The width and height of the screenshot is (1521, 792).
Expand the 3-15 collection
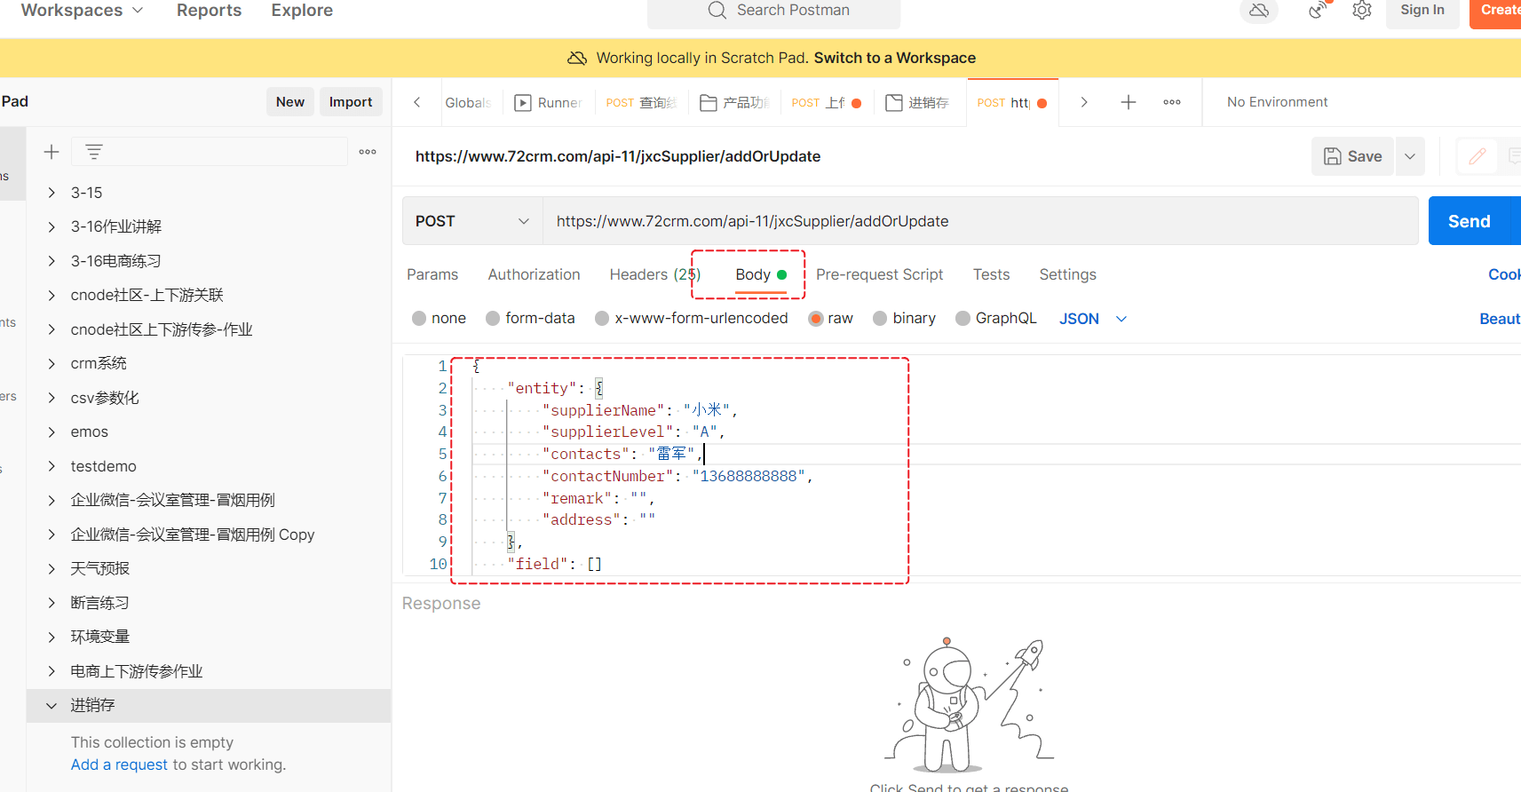tap(51, 193)
